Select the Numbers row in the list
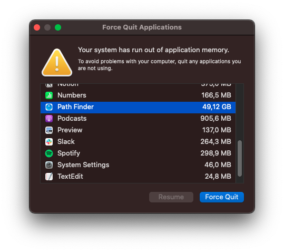Viewport: 284px width, 252px height. click(138, 95)
